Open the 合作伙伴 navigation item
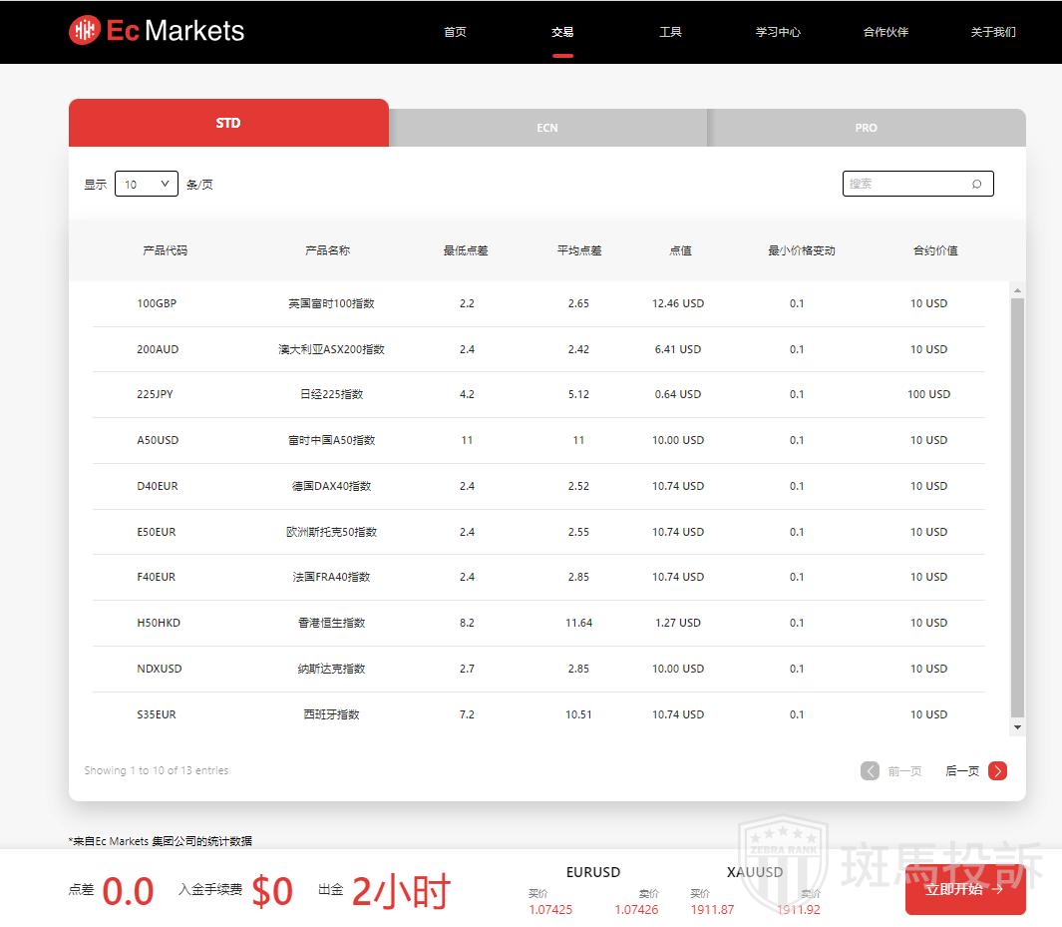The width and height of the screenshot is (1062, 927). (x=885, y=32)
